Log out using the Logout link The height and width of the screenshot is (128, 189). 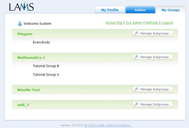pyautogui.click(x=167, y=23)
